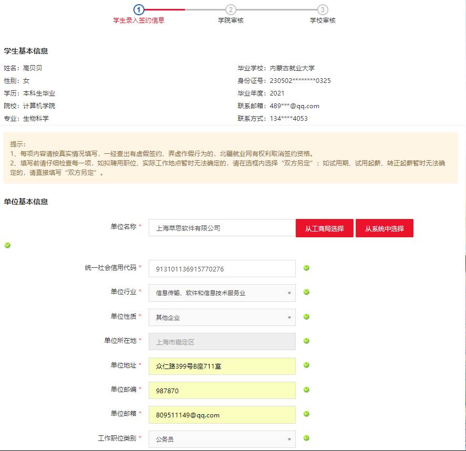Click green checkmark beside 单位所在地 field

306,341
